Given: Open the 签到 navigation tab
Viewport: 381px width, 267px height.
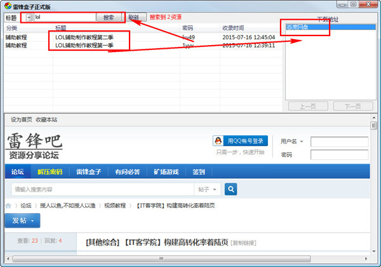Looking at the screenshot, I should pos(199,172).
